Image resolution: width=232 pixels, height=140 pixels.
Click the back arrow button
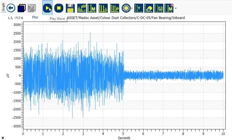[x=11, y=8]
